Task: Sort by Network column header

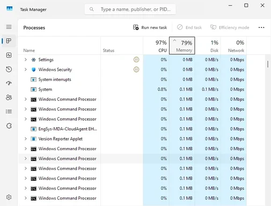Action: click(x=233, y=46)
